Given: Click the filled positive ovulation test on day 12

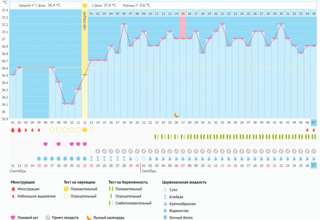Looking at the screenshot, I should (85, 130).
